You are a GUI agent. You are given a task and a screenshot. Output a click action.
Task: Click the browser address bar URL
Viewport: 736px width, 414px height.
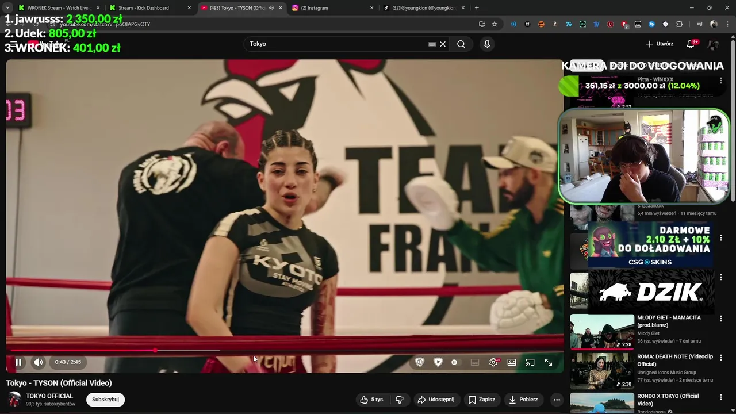pyautogui.click(x=105, y=24)
